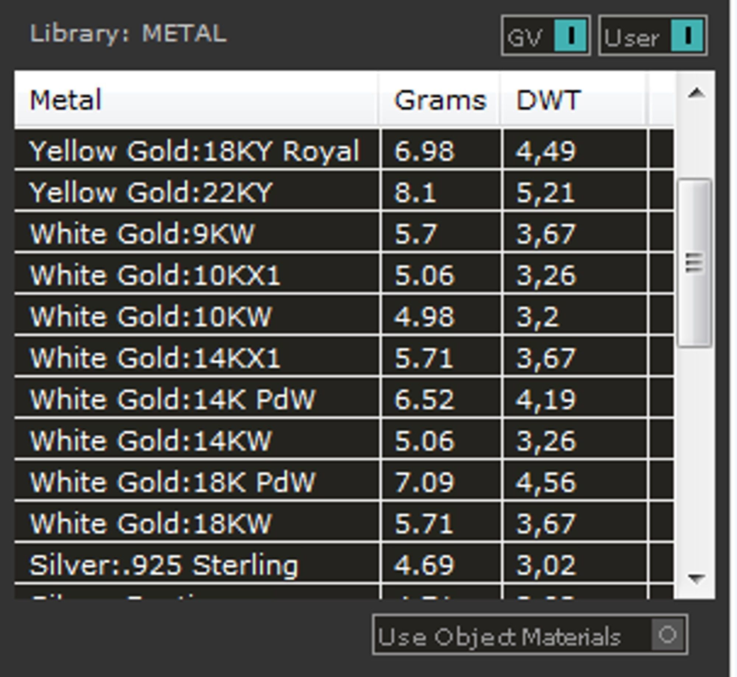Image resolution: width=737 pixels, height=677 pixels.
Task: Select White Gold:9KW metal
Action: pos(142,234)
